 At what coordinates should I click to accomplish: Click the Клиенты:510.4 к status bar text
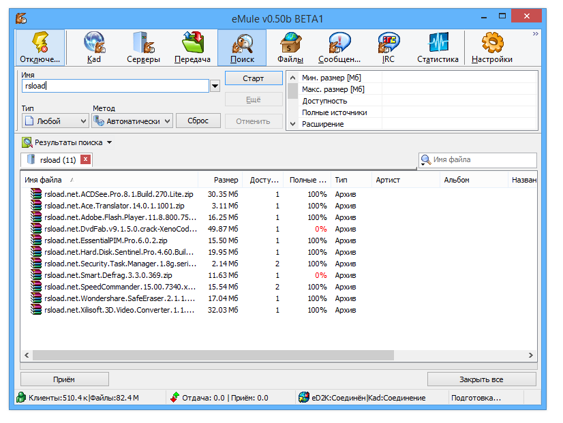(58, 398)
